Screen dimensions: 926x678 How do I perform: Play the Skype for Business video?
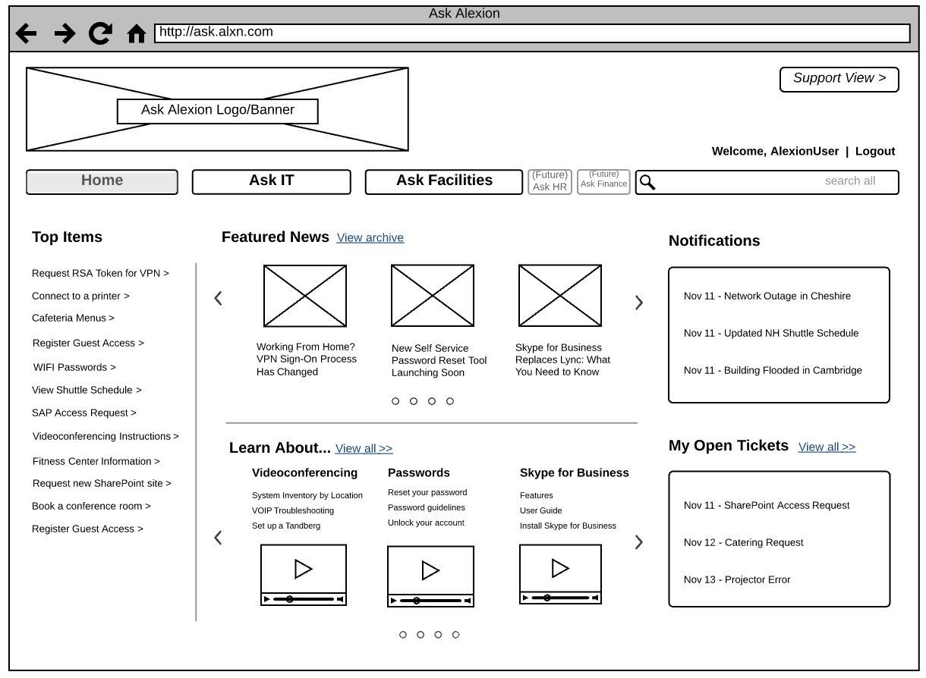pyautogui.click(x=560, y=568)
